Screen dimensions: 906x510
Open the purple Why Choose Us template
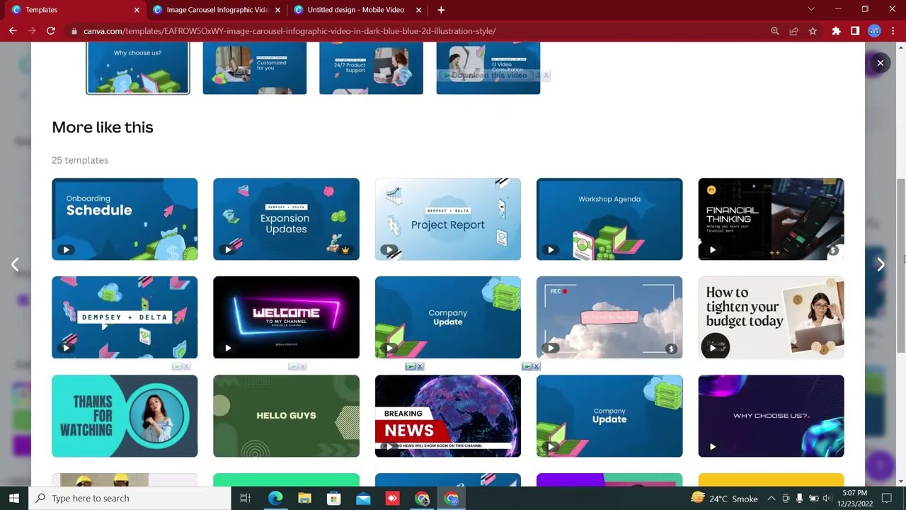click(x=771, y=416)
